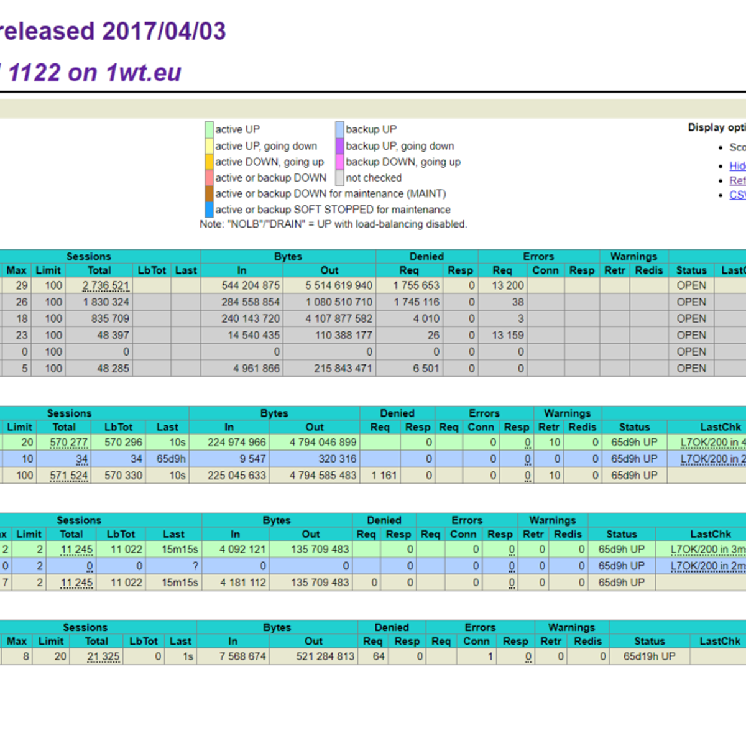Click the partially visible Hide link
The height and width of the screenshot is (746, 746).
737,166
